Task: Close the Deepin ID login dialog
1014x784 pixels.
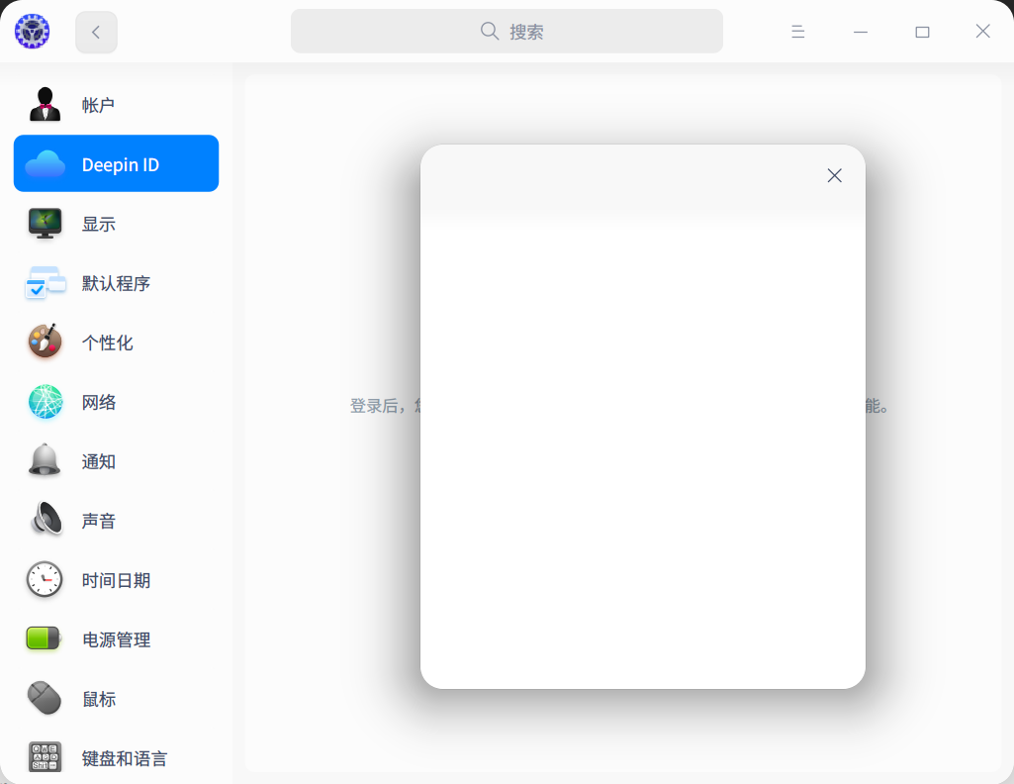Action: pos(834,175)
